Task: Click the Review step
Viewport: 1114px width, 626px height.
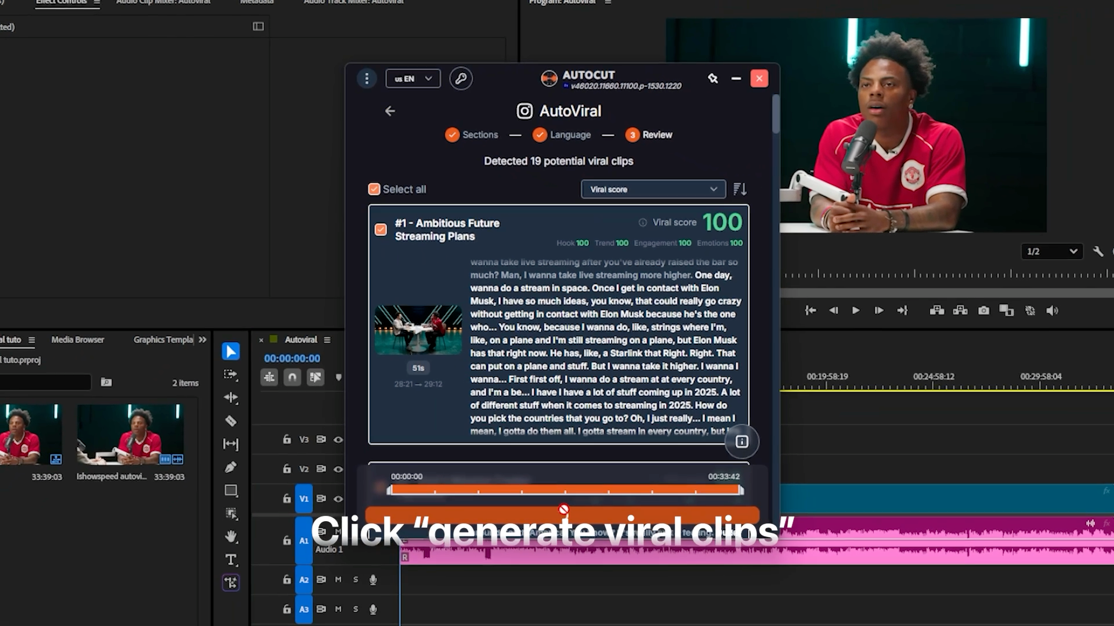Action: coord(649,134)
